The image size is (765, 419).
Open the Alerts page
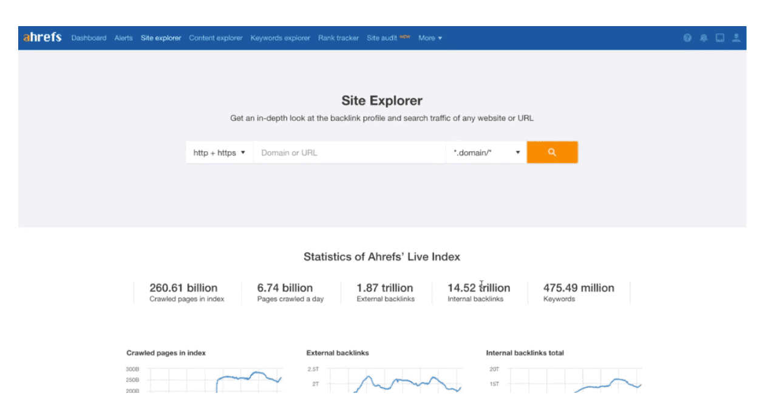click(123, 38)
